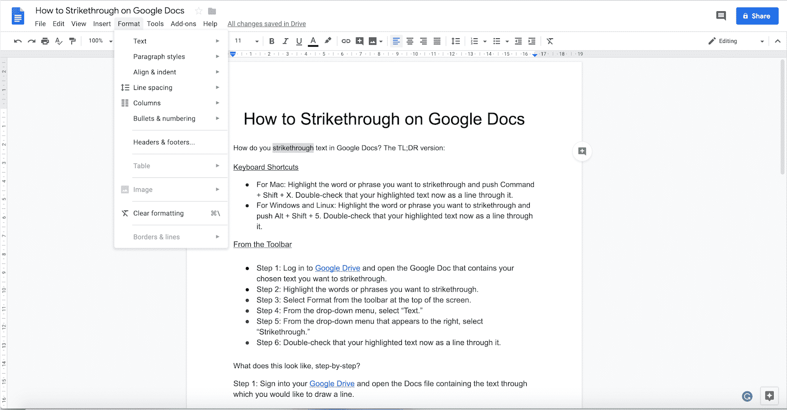The width and height of the screenshot is (787, 410).
Task: Open the zoom level dropdown
Action: 100,41
